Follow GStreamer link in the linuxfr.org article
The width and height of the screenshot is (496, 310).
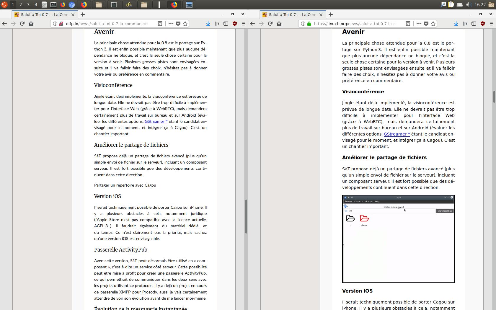coord(395,134)
